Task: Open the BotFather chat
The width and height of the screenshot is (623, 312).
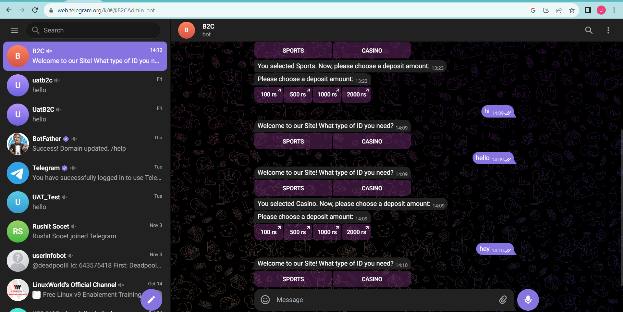Action: 85,144
